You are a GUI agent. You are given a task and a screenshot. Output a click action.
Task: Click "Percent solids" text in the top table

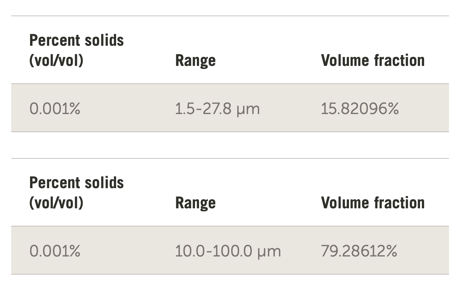tap(76, 41)
